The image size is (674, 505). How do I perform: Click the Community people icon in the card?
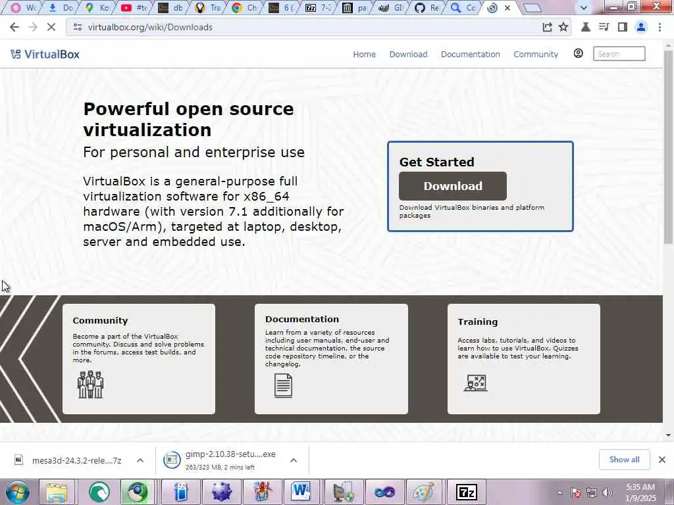click(x=91, y=384)
